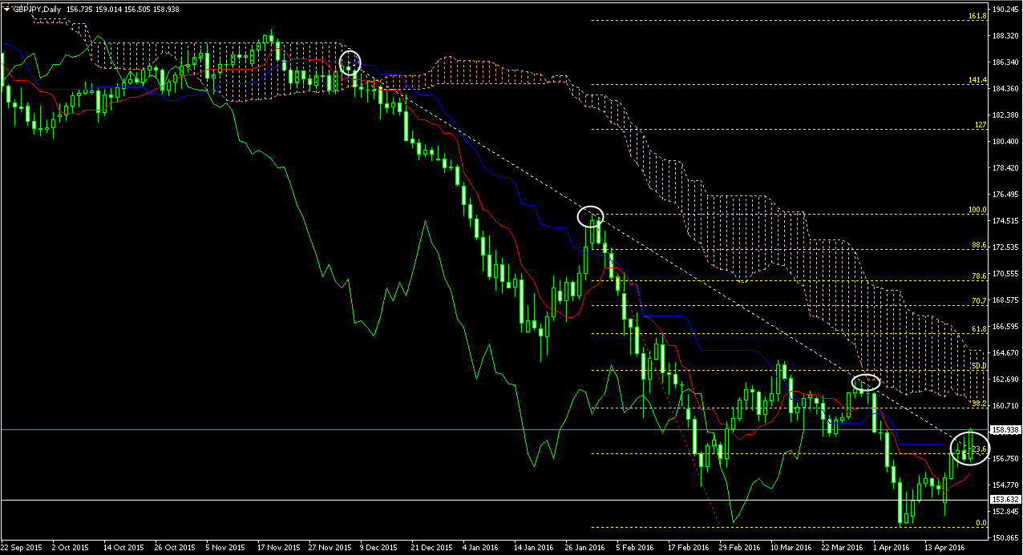Click the Fibonacci 38.2 level label

[x=978, y=404]
